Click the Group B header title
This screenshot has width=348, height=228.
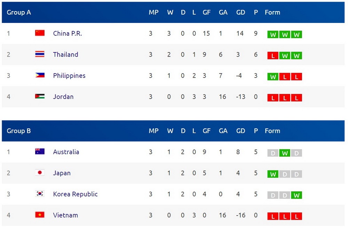[19, 131]
